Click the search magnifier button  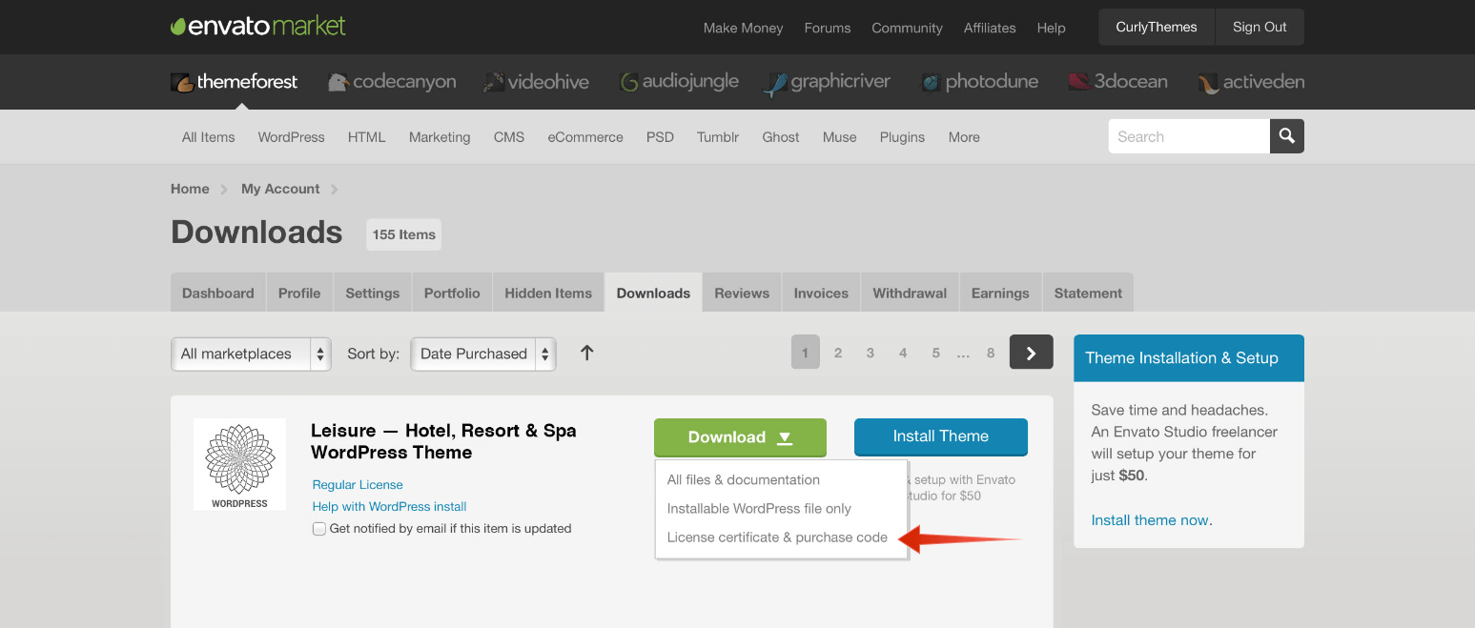(1287, 136)
